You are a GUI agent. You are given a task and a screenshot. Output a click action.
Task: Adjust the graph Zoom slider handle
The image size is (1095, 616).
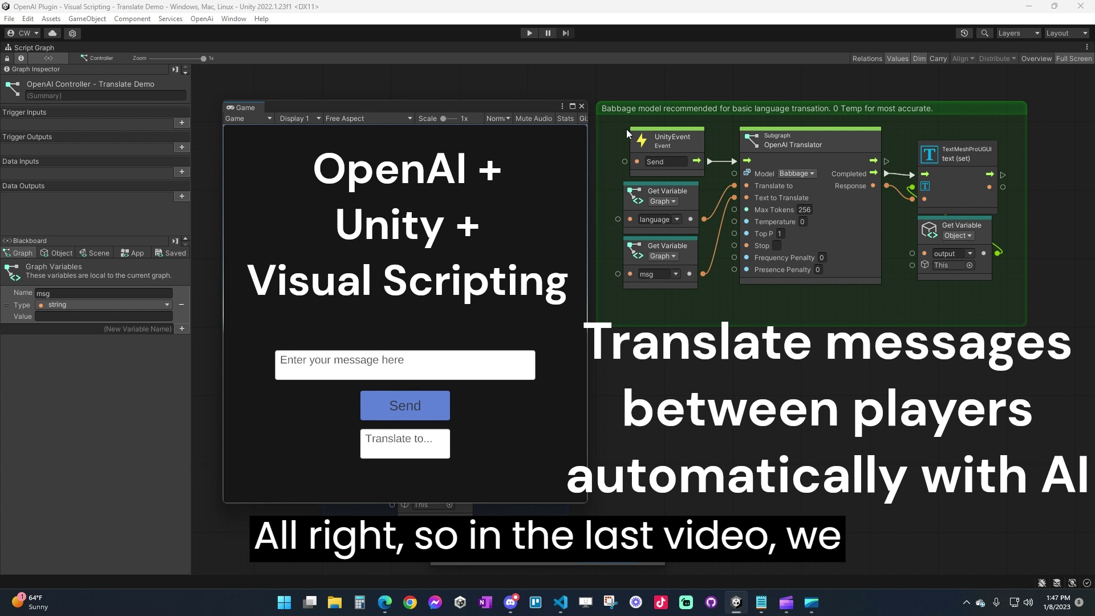coord(204,58)
